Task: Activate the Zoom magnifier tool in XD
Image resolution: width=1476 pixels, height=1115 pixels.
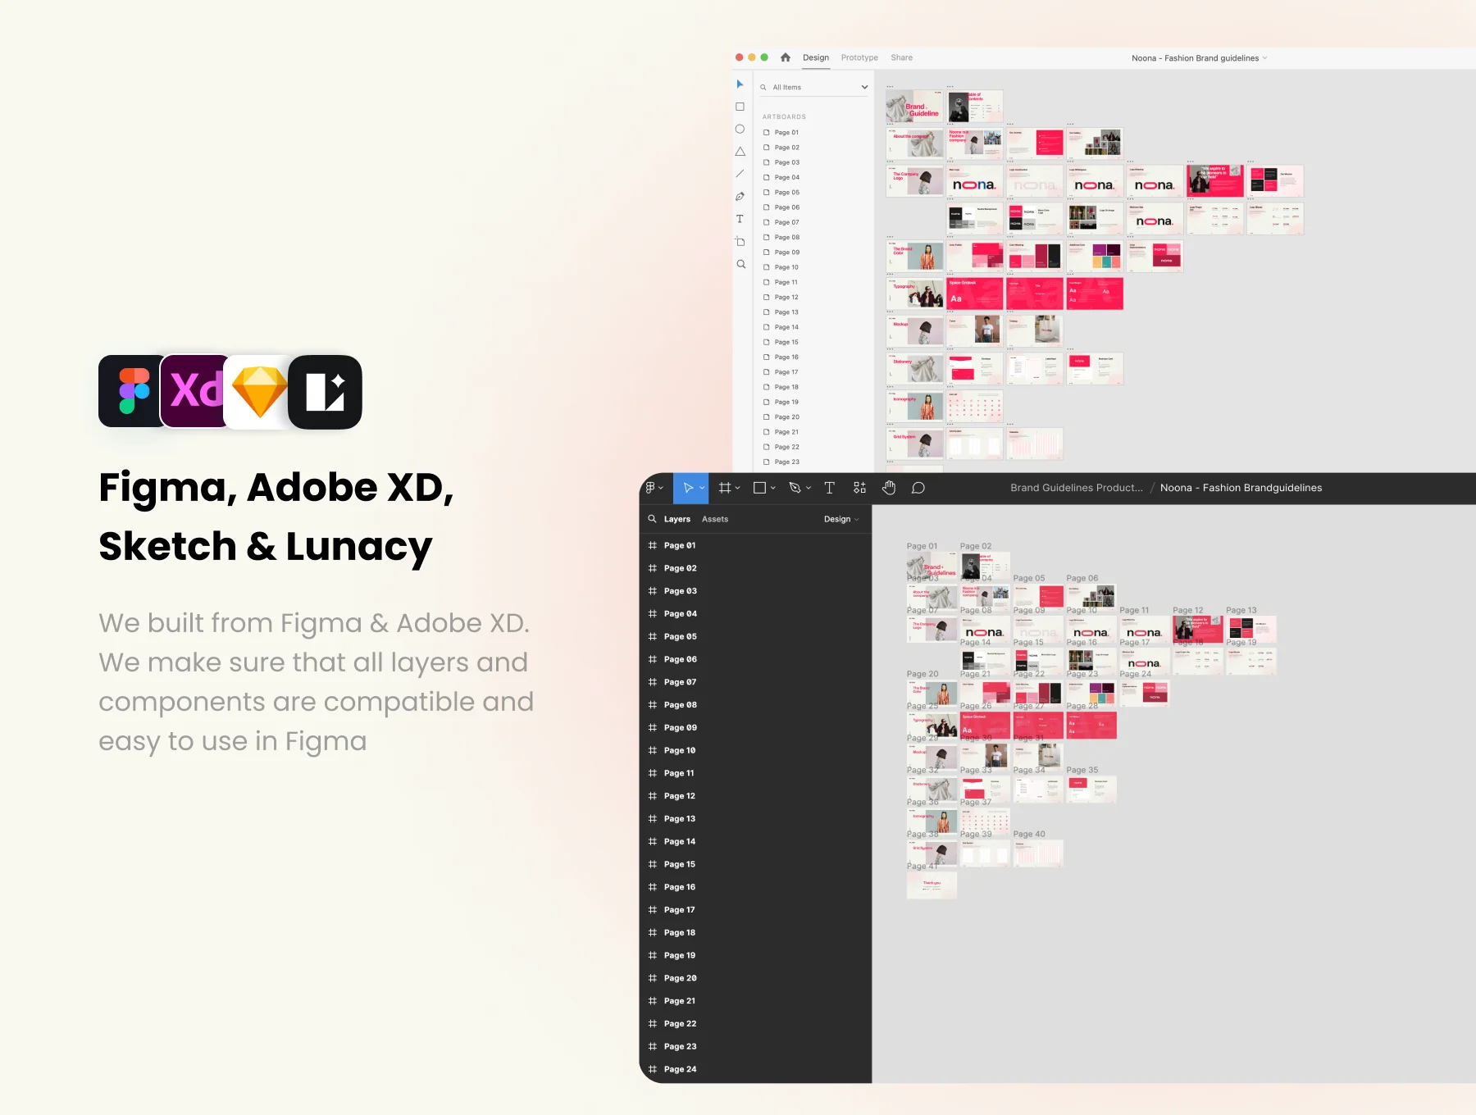Action: 740,264
